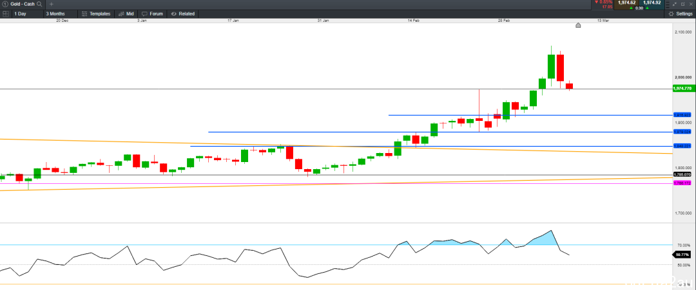Select the black level label 1,785.070
The height and width of the screenshot is (290, 696).
tap(682, 174)
